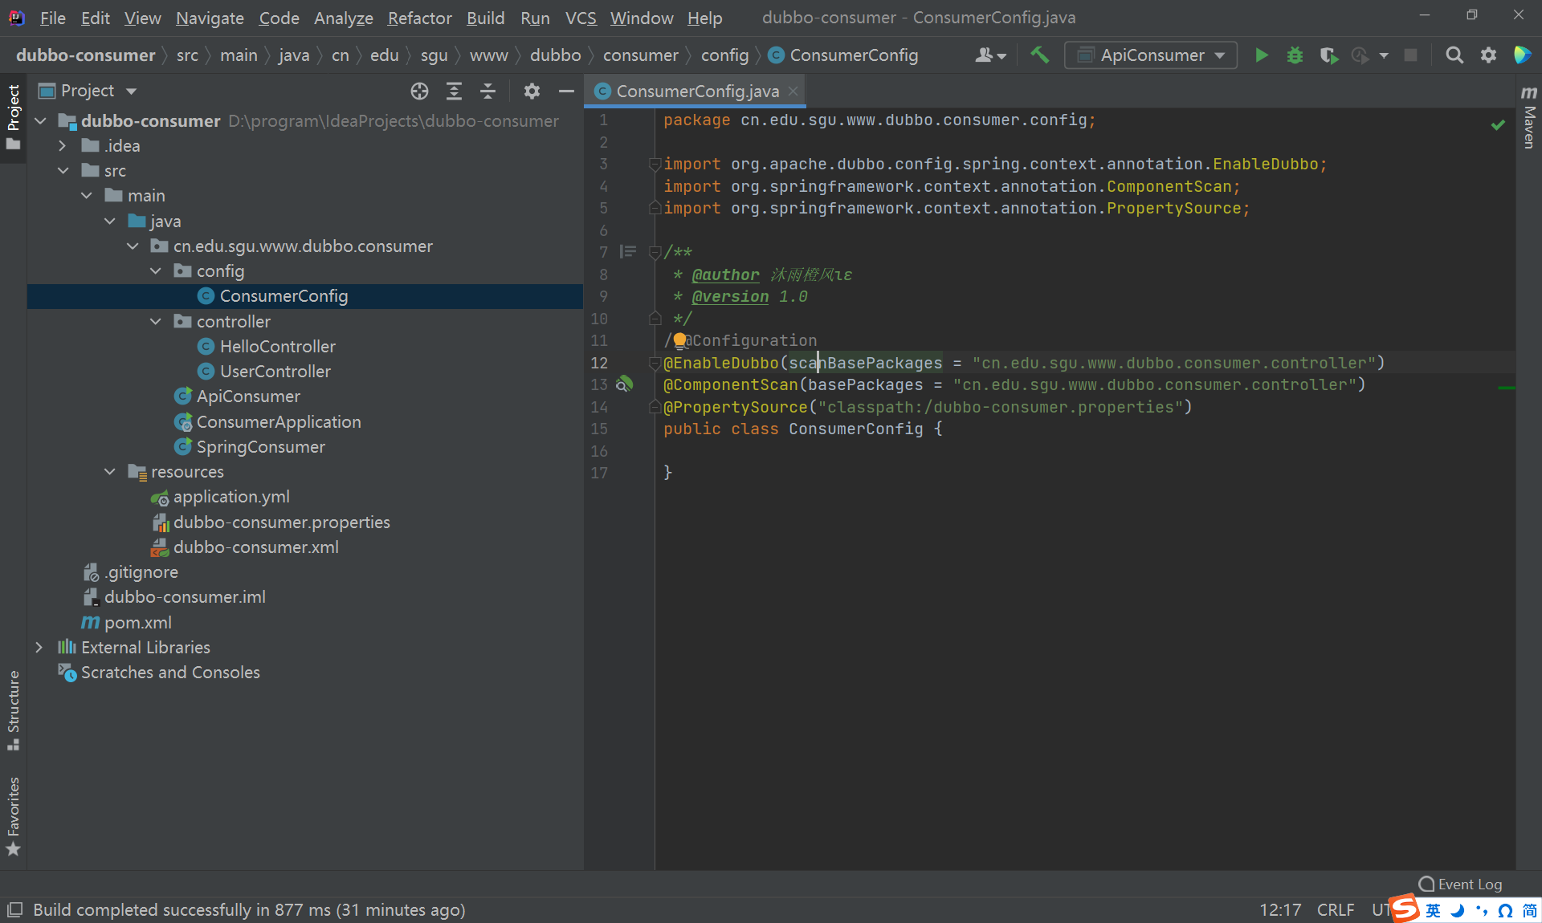Click the tool window quick access icon
Viewport: 1542px width, 923px height.
coord(14,910)
